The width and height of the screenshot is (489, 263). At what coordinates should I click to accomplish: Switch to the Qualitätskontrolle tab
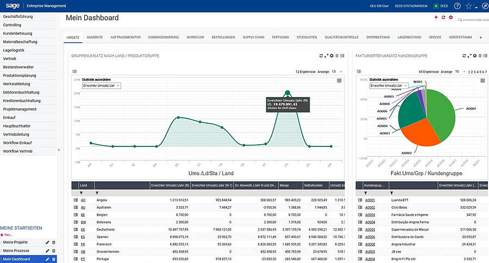pos(342,37)
